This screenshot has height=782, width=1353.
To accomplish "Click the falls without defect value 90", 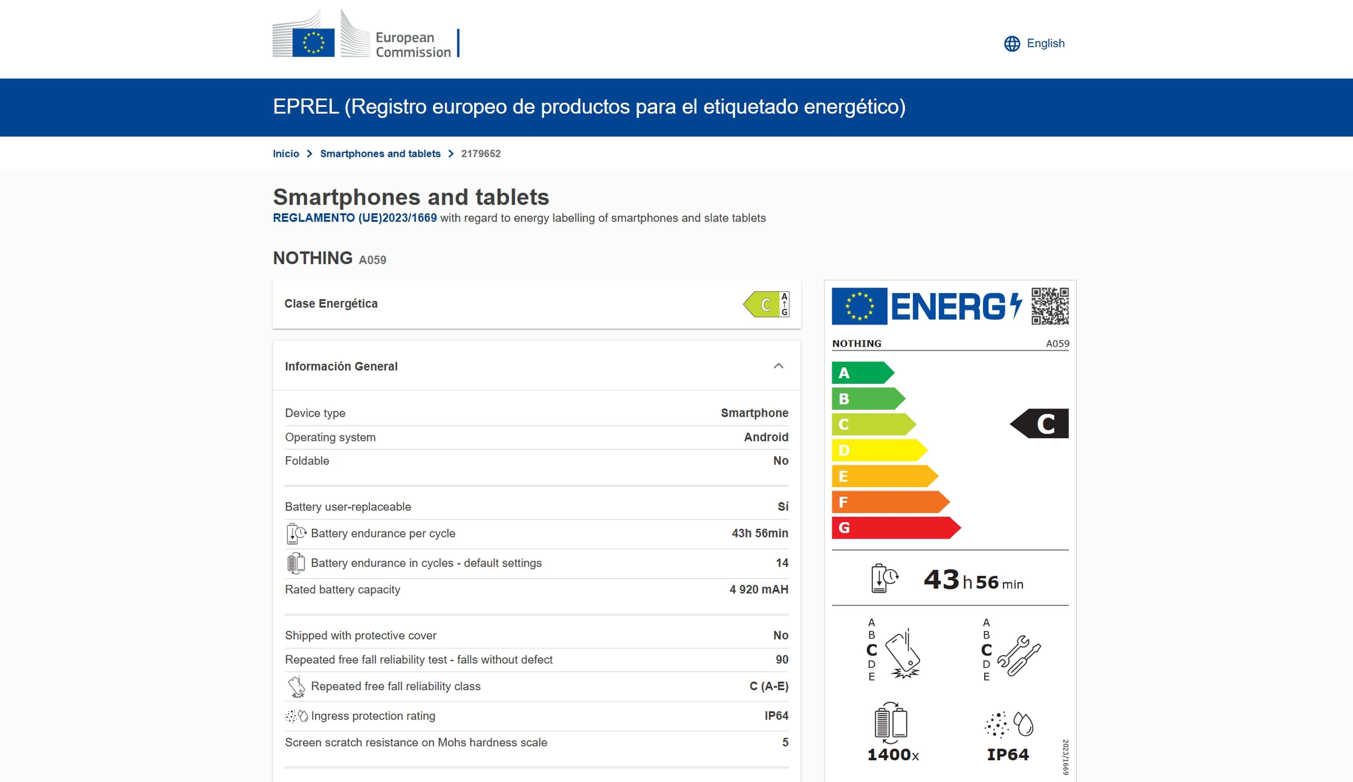I will [x=782, y=660].
